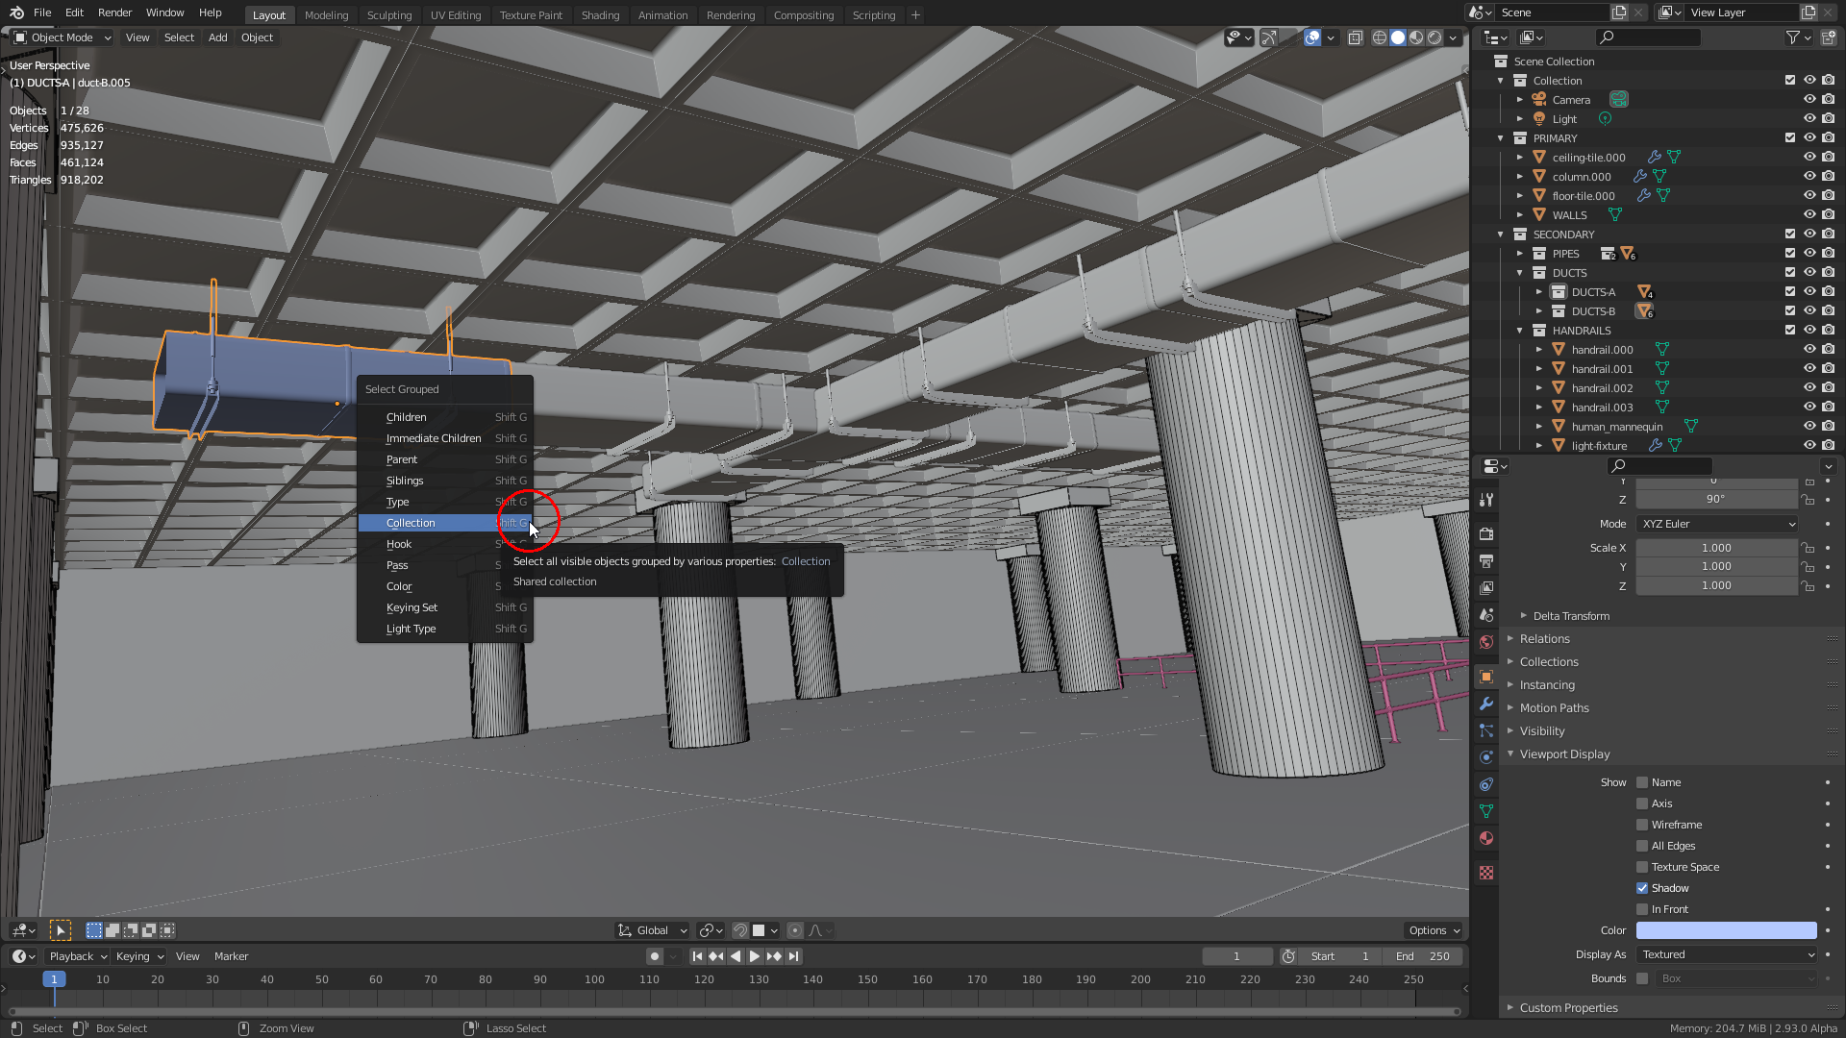Viewport: 1846px width, 1038px height.
Task: Hide handrail.002 with its eye icon
Action: click(1809, 388)
